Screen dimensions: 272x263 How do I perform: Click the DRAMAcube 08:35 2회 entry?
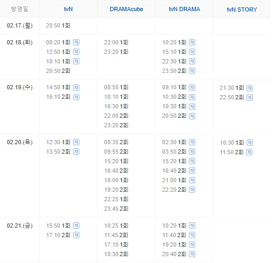click(x=116, y=142)
